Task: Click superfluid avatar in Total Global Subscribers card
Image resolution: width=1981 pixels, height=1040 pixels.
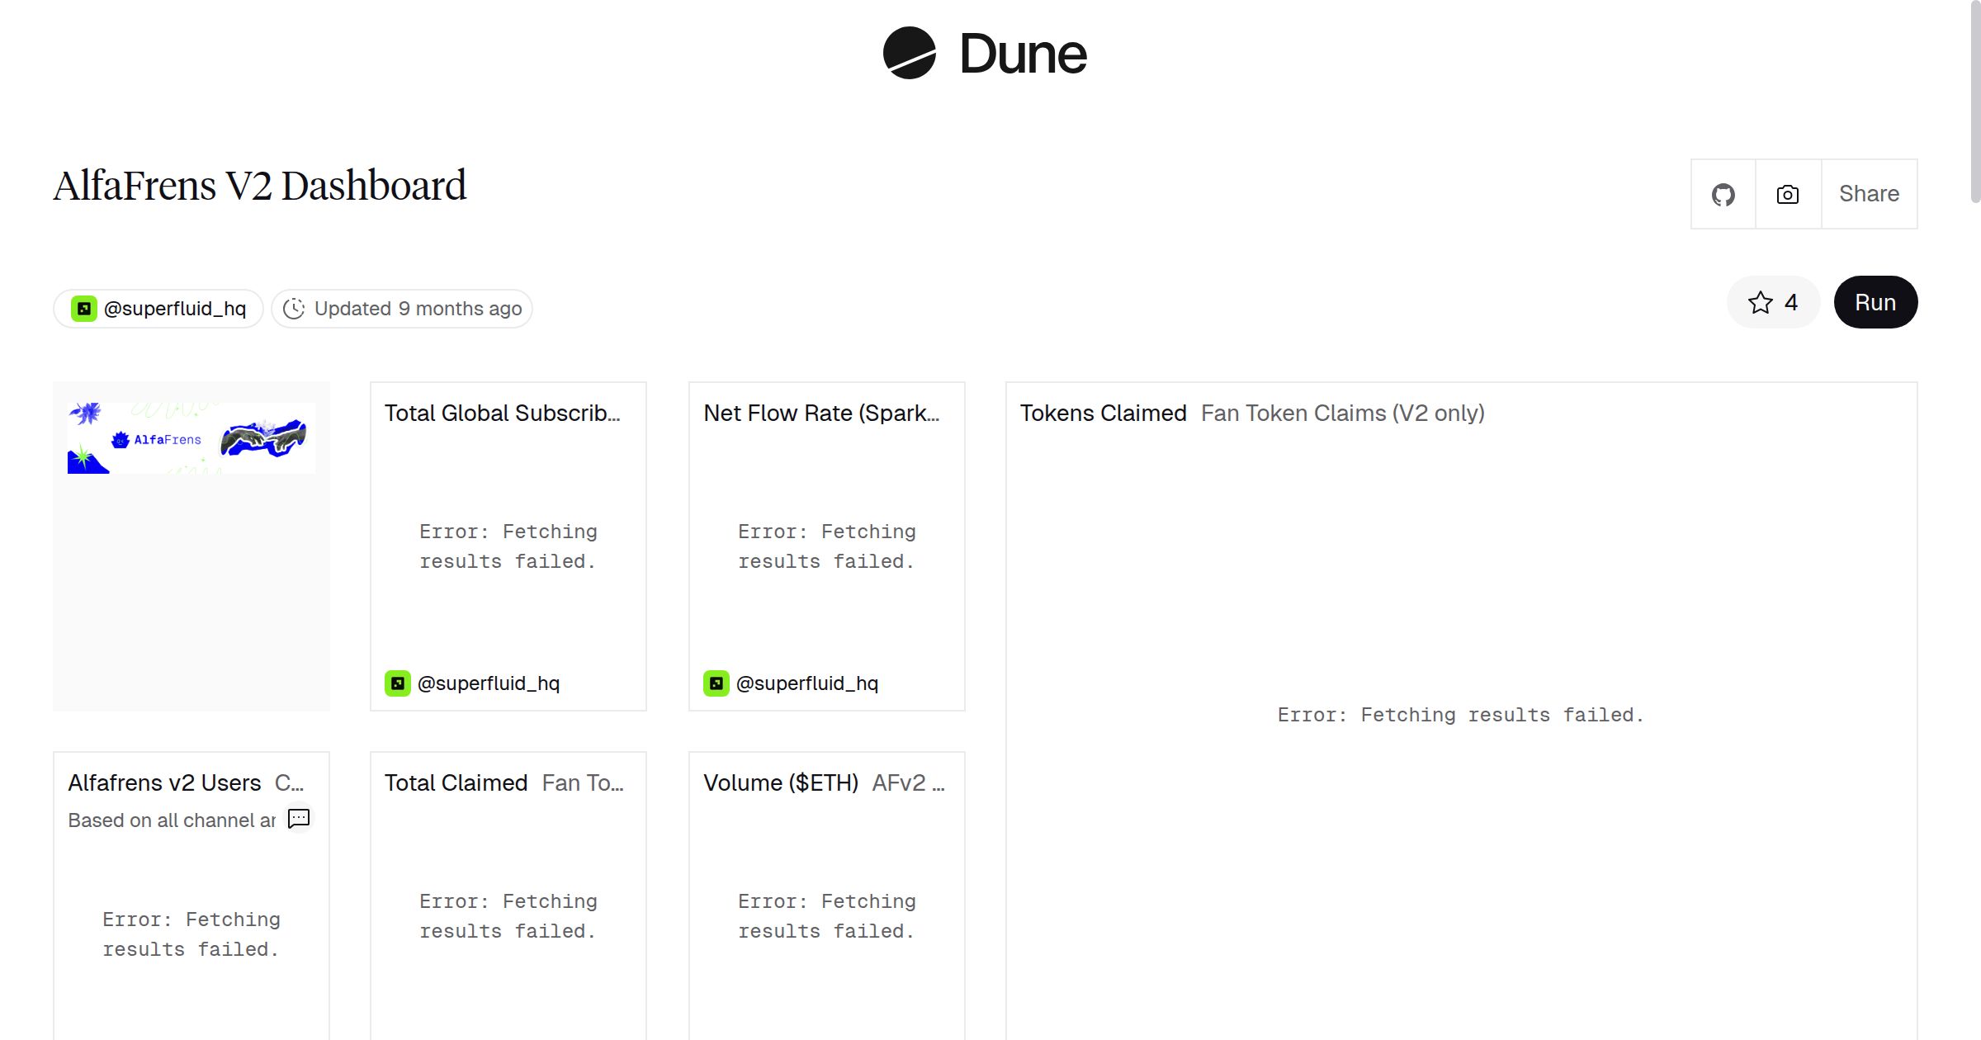Action: point(398,683)
